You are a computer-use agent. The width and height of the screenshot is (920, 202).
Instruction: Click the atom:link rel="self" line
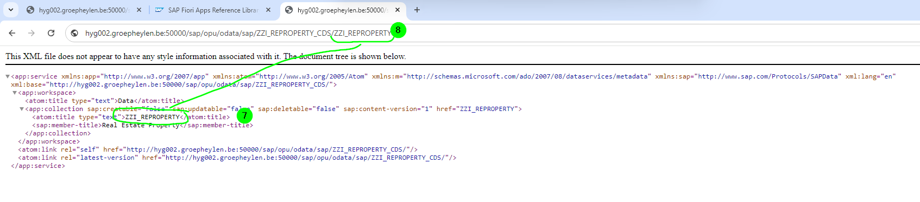pyautogui.click(x=218, y=149)
